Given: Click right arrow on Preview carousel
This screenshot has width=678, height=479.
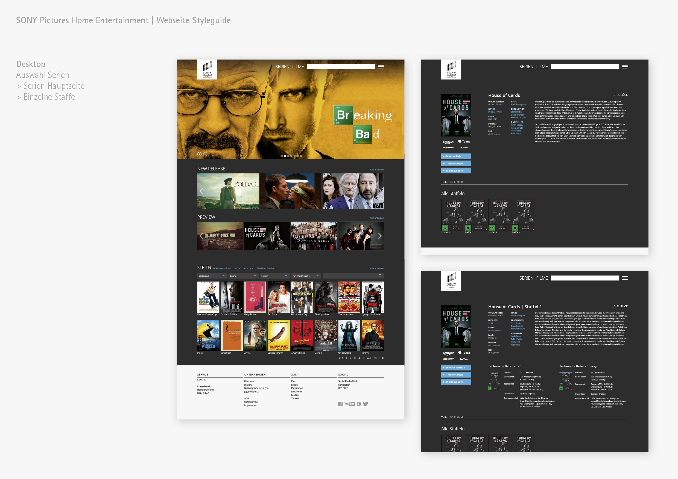Looking at the screenshot, I should tap(380, 236).
